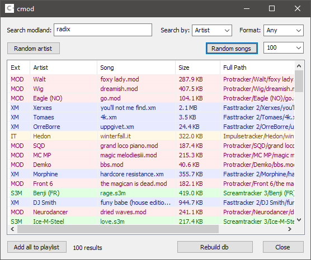Select the song winterfall.it
The height and width of the screenshot is (260, 311).
coord(115,136)
